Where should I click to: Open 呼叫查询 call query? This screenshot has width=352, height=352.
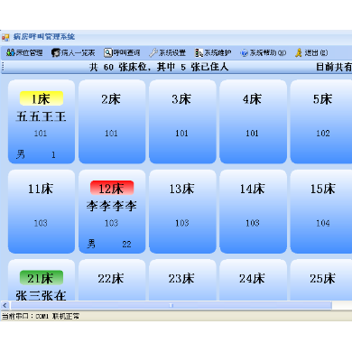coord(122,53)
